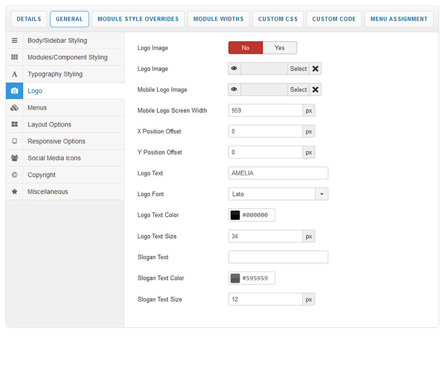Viewport: 445px width, 375px height.
Task: Set Logo Image toggle to No
Action: [245, 48]
